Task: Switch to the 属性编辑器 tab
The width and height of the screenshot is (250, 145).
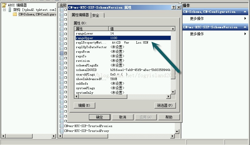Action: (x=80, y=15)
